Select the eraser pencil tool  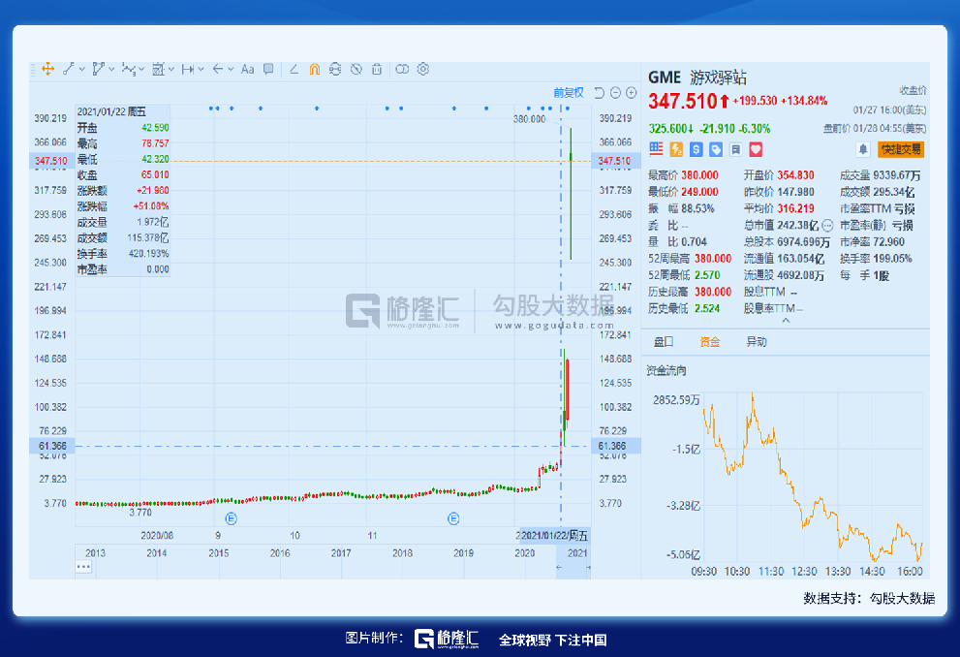point(294,69)
